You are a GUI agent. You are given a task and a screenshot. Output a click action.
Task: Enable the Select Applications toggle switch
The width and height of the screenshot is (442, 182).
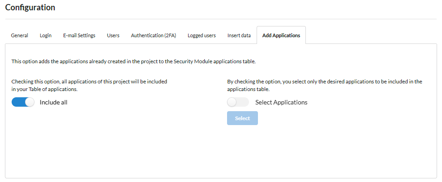[x=238, y=102]
